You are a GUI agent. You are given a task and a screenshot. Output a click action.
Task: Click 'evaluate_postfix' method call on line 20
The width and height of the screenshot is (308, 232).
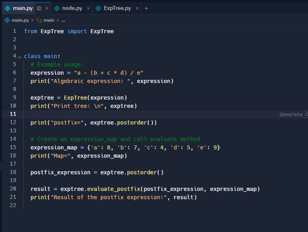(114, 189)
